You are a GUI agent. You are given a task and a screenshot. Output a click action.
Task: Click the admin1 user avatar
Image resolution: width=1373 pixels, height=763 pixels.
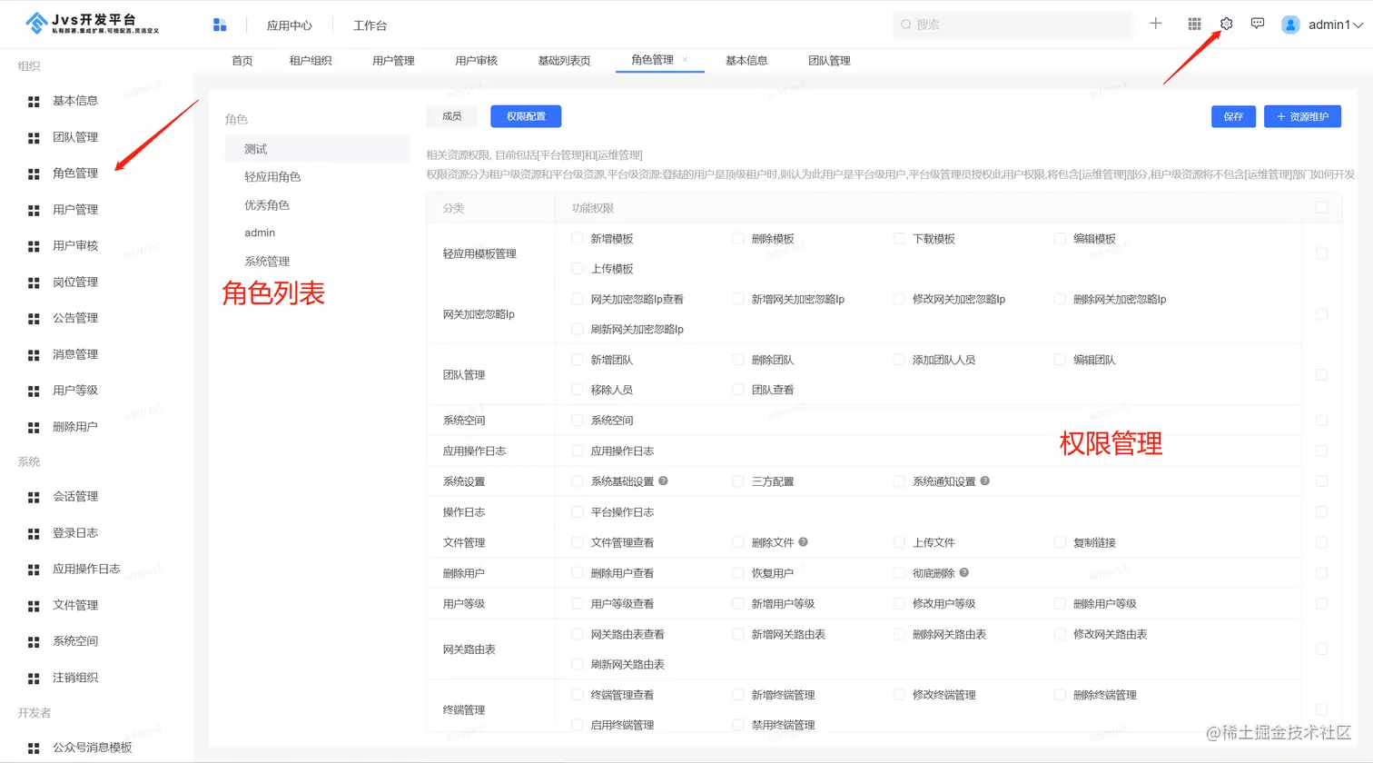(1290, 25)
